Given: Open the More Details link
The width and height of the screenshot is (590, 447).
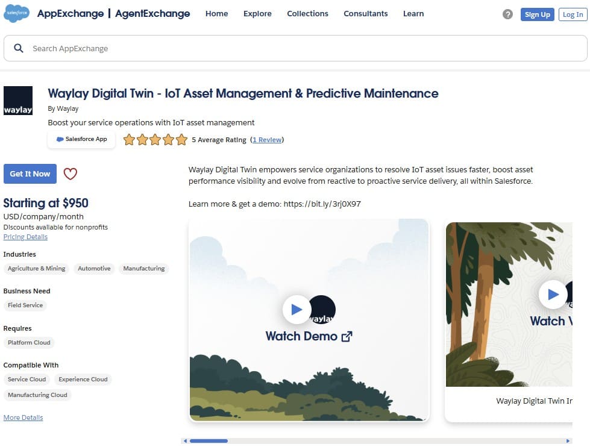Looking at the screenshot, I should (x=23, y=417).
